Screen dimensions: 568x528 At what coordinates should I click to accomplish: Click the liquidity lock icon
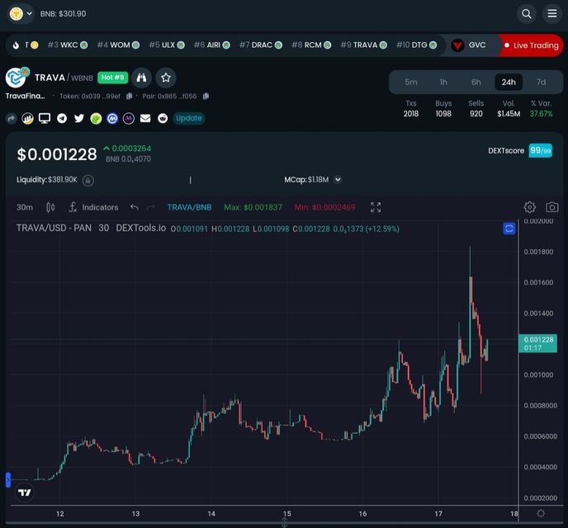tap(88, 180)
